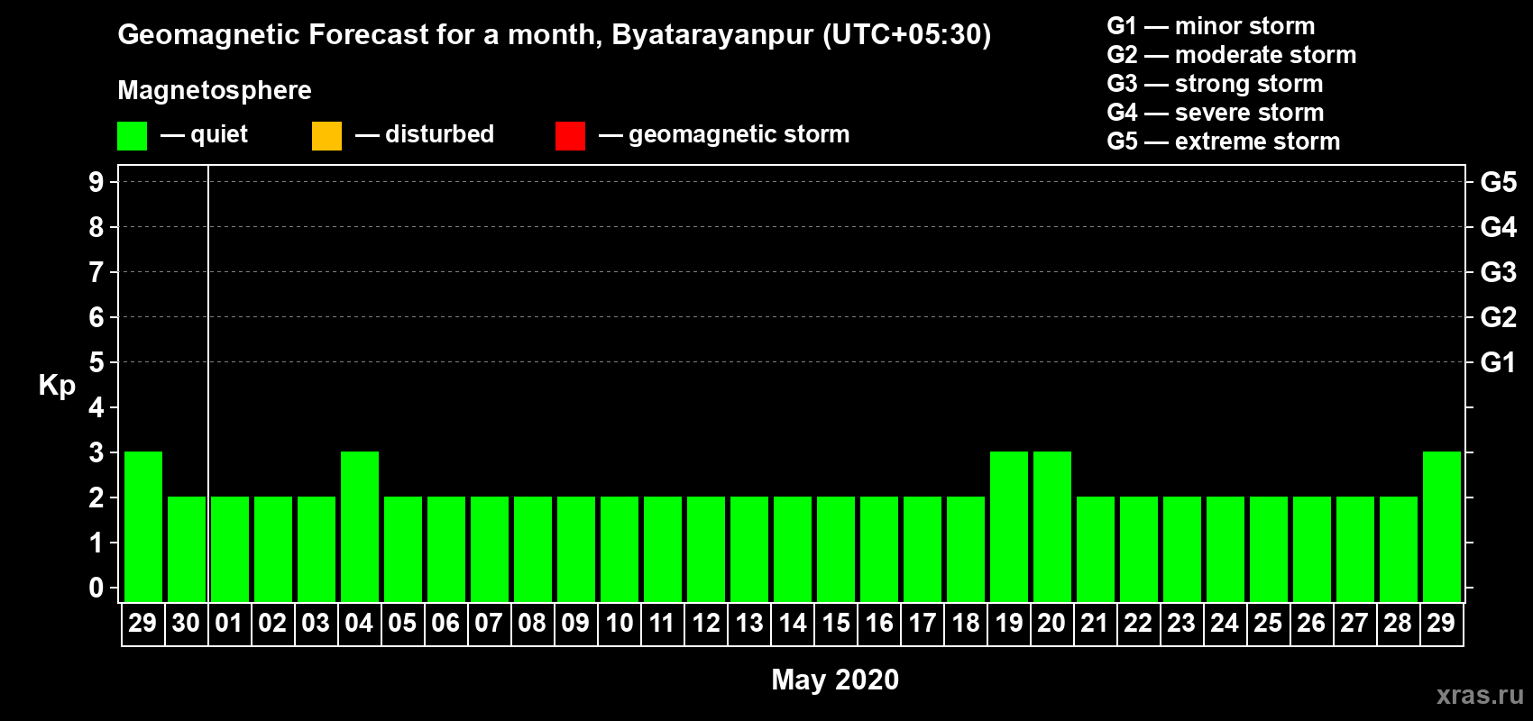Click the Kp value 0 on left axis

(96, 588)
